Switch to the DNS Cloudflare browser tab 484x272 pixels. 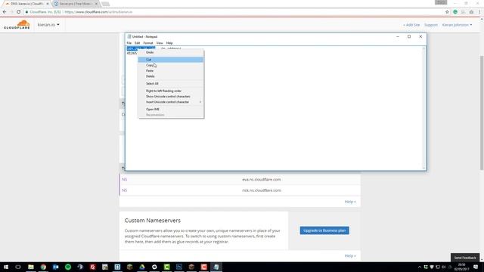coord(26,4)
